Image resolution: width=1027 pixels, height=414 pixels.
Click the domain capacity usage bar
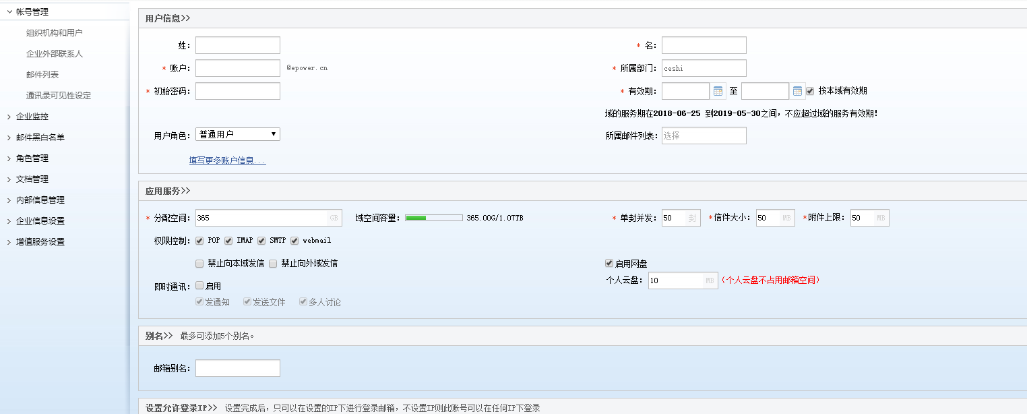(434, 217)
